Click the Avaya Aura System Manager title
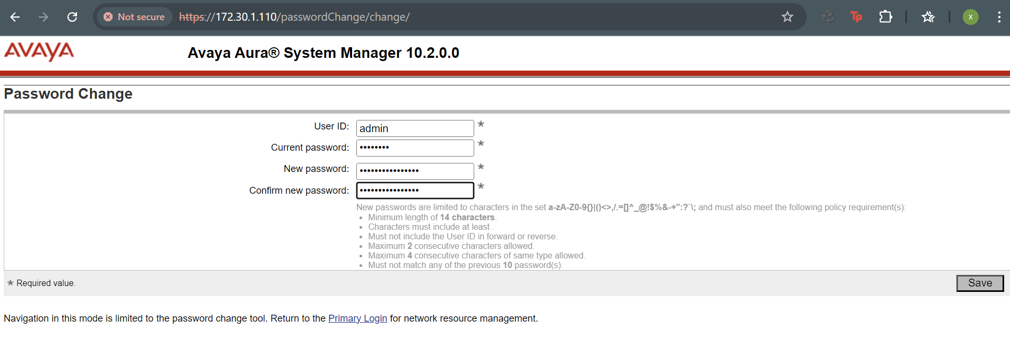Image resolution: width=1010 pixels, height=337 pixels. pyautogui.click(x=323, y=53)
